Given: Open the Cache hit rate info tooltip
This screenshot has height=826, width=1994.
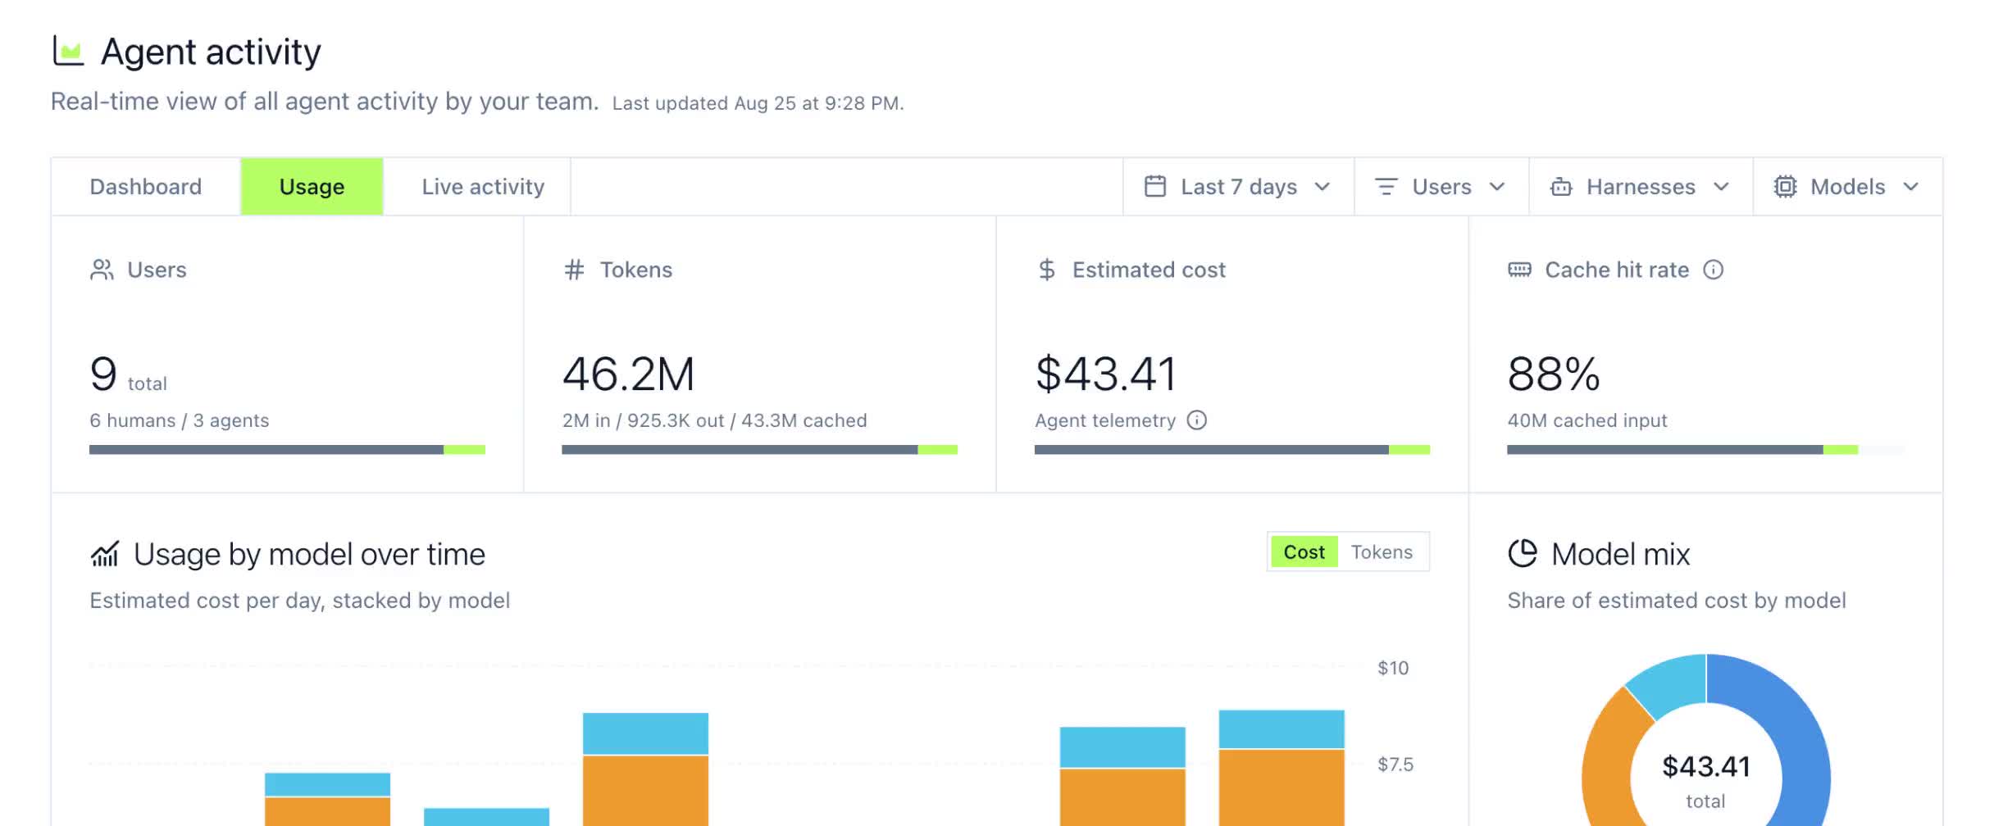Looking at the screenshot, I should (x=1714, y=270).
